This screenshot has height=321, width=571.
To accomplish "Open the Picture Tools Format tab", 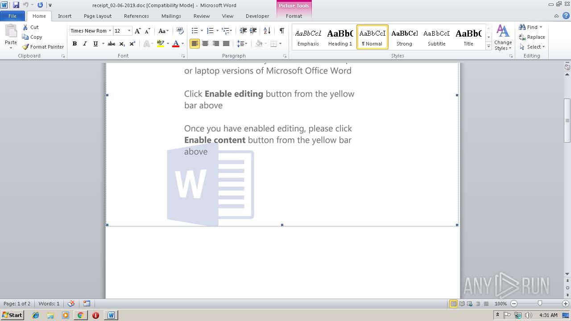I will click(x=294, y=16).
